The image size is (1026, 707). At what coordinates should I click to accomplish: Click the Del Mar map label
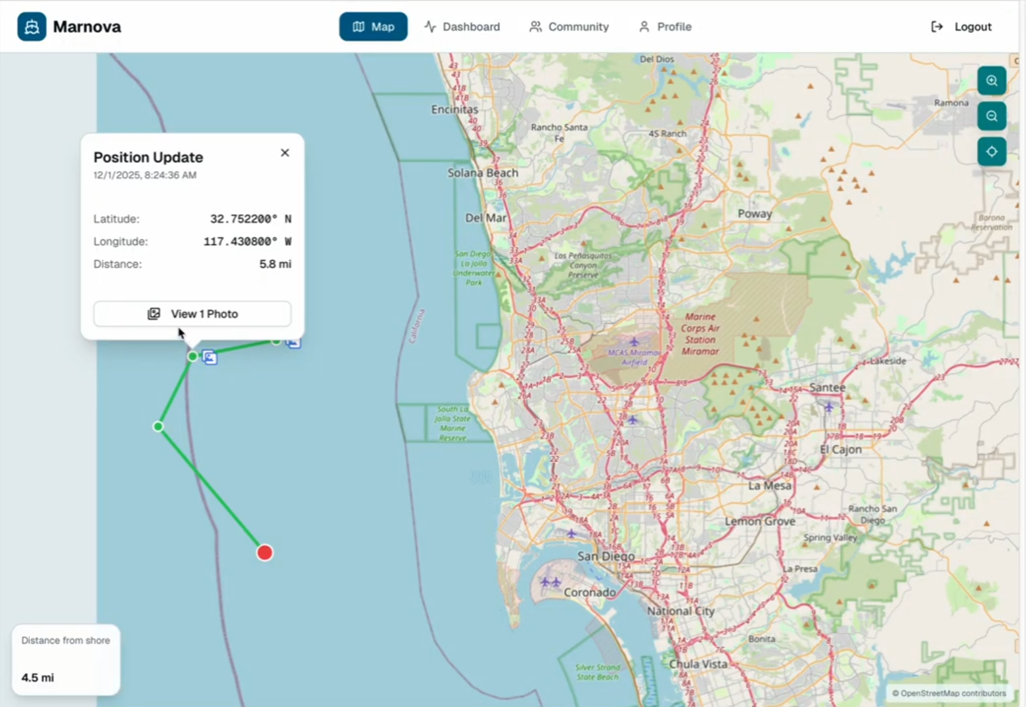[x=486, y=218]
